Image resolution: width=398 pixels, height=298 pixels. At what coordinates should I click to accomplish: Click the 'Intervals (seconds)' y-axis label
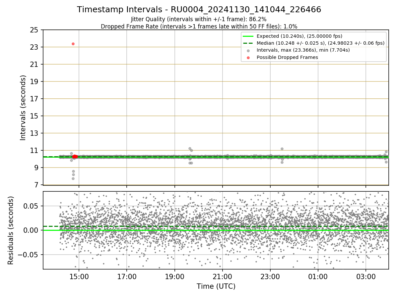pyautogui.click(x=23, y=107)
